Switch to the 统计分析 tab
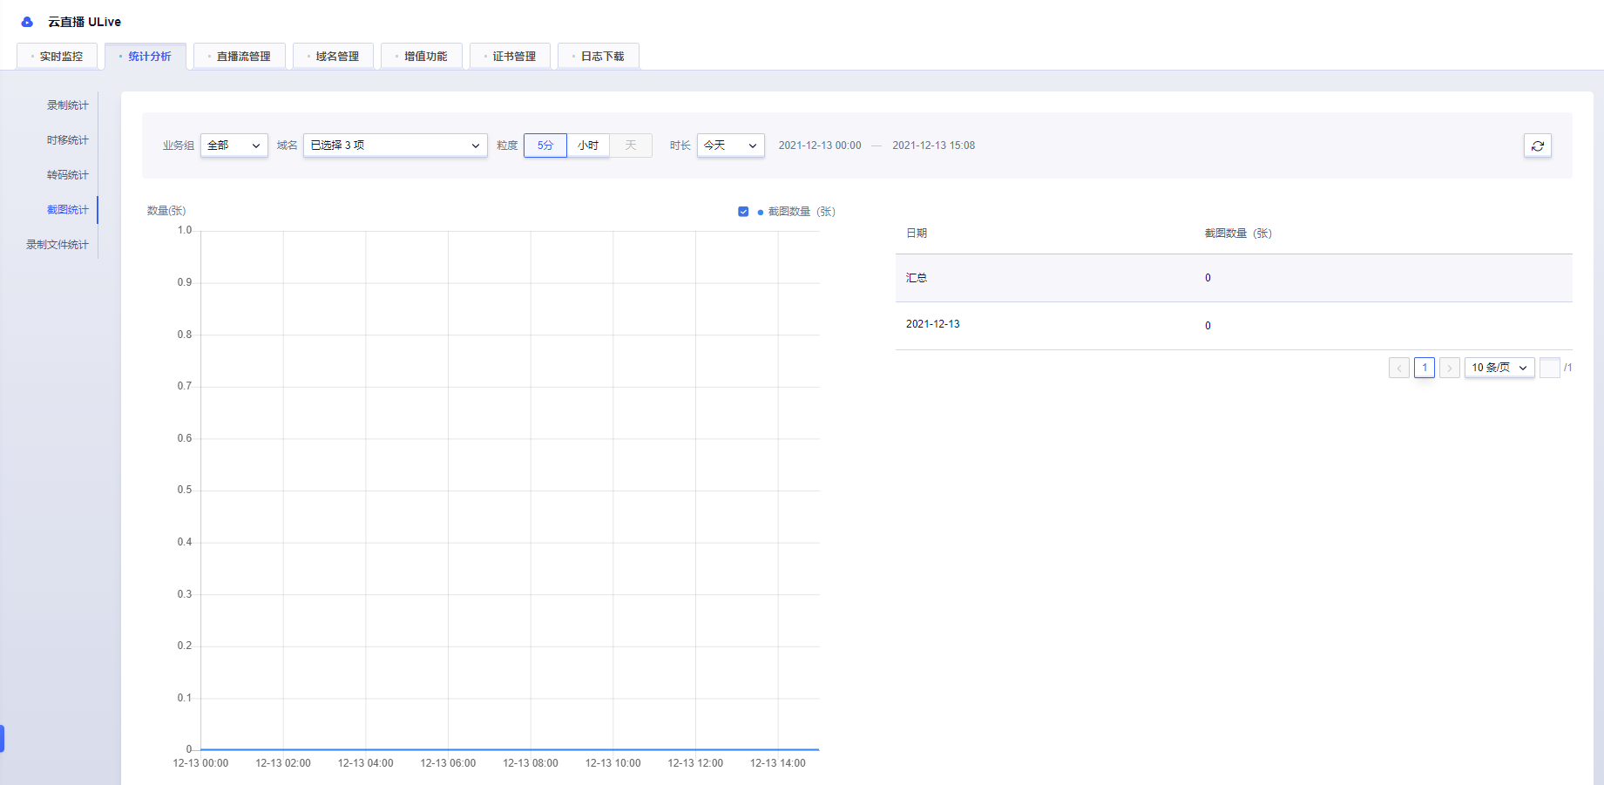The image size is (1604, 785). click(x=146, y=57)
